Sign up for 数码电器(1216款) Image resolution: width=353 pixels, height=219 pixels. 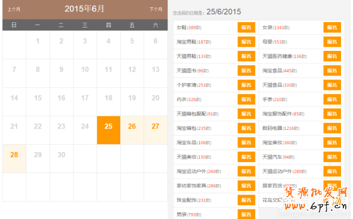[332, 128]
